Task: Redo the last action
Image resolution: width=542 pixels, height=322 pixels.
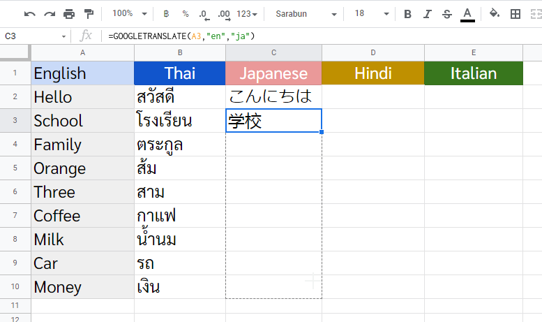Action: click(50, 14)
